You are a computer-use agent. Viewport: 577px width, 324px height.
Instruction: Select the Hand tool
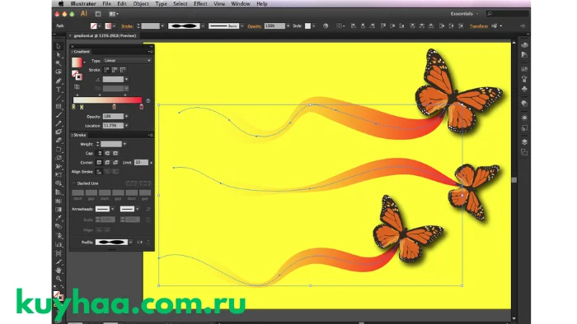(59, 271)
